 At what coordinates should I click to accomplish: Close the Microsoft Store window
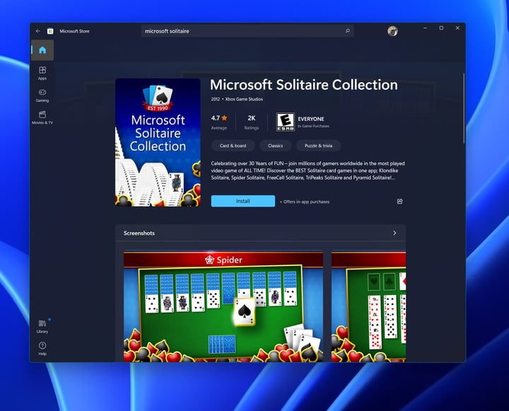[457, 28]
